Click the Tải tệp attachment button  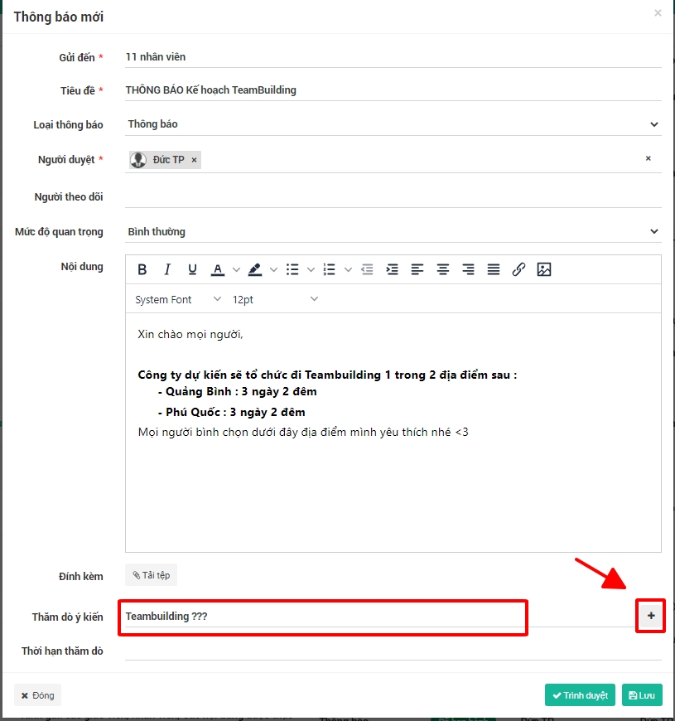coord(151,575)
